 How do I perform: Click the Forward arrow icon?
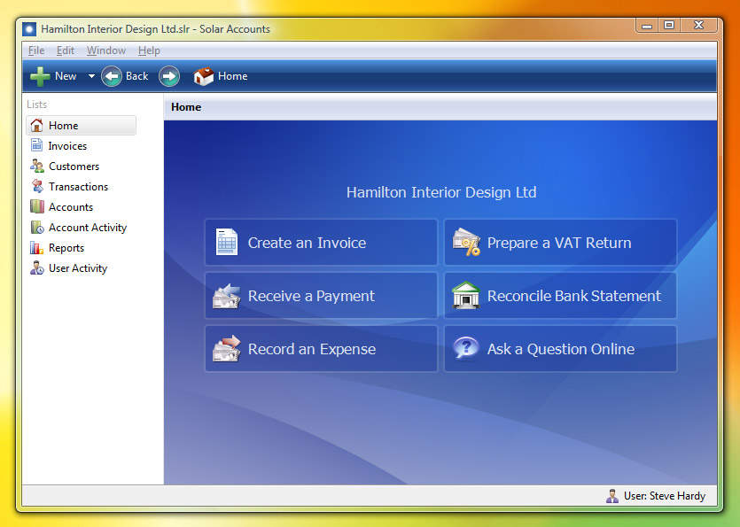169,76
